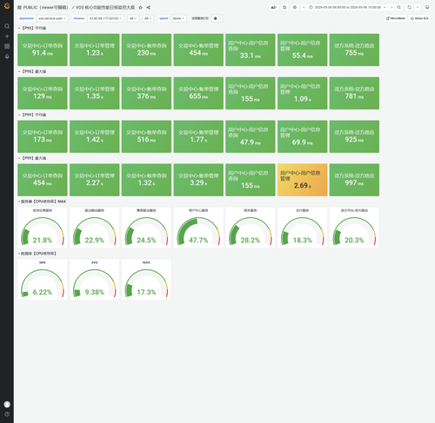Screen dimensions: 435x423
Task: Toggle the switch in the variable bar
Action: (217, 18)
